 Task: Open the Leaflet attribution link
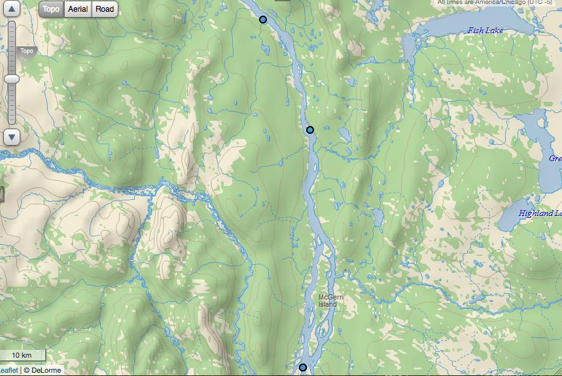click(9, 370)
